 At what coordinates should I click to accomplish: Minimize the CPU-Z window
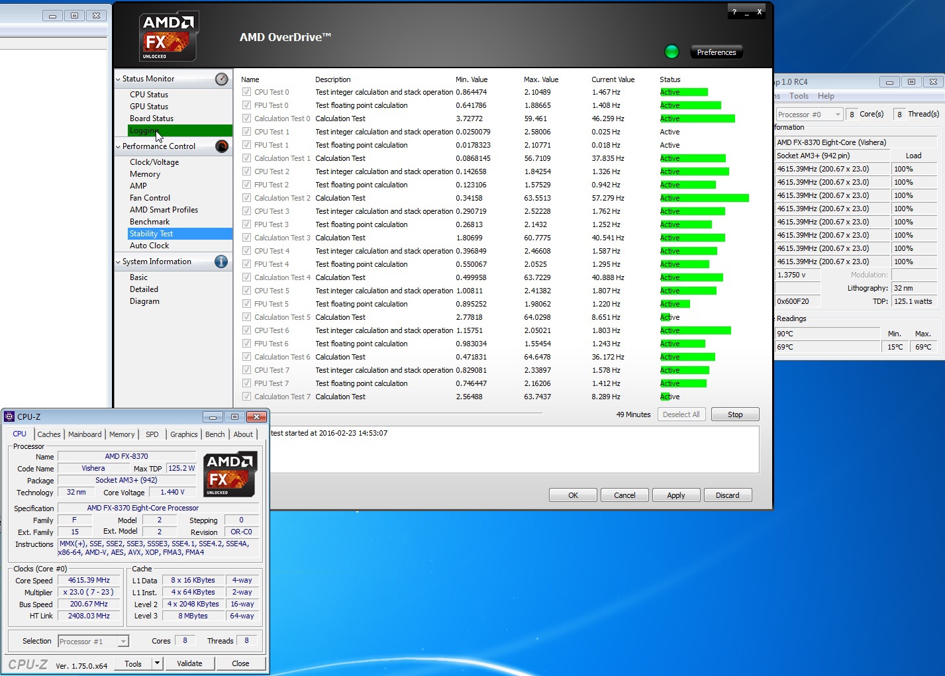(x=213, y=416)
